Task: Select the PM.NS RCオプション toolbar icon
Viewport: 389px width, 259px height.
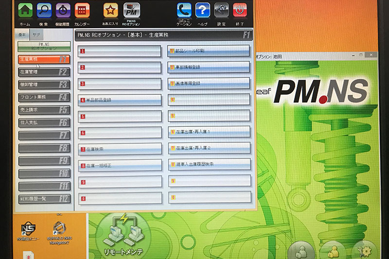Action: [131, 10]
